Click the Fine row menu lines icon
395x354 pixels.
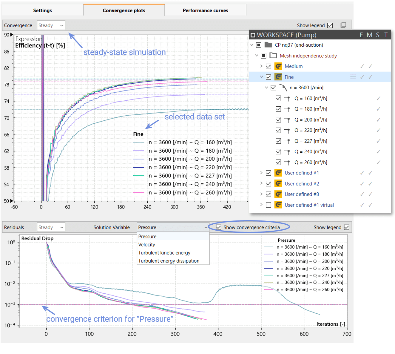pyautogui.click(x=353, y=77)
